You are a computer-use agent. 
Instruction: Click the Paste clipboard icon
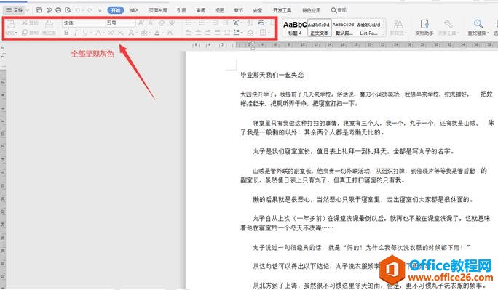(x=11, y=25)
